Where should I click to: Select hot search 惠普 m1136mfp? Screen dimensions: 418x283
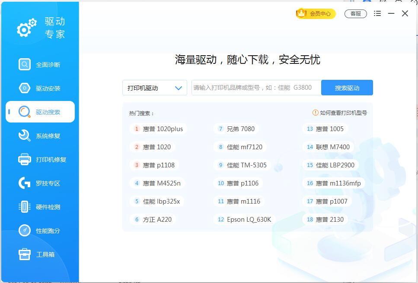pyautogui.click(x=334, y=183)
